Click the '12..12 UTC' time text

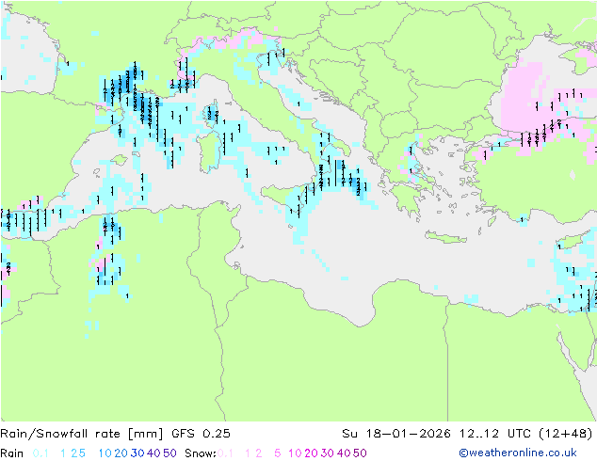point(495,434)
